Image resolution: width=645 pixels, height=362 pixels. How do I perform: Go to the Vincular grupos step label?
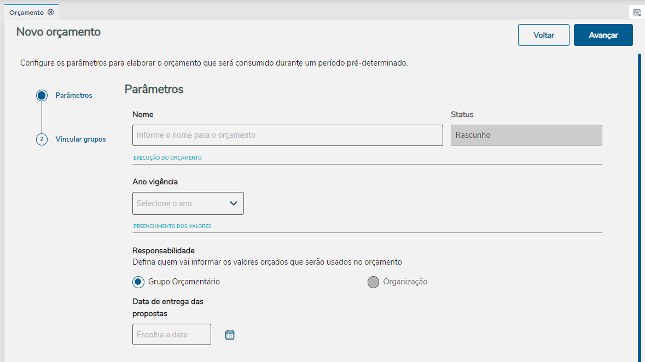point(80,139)
